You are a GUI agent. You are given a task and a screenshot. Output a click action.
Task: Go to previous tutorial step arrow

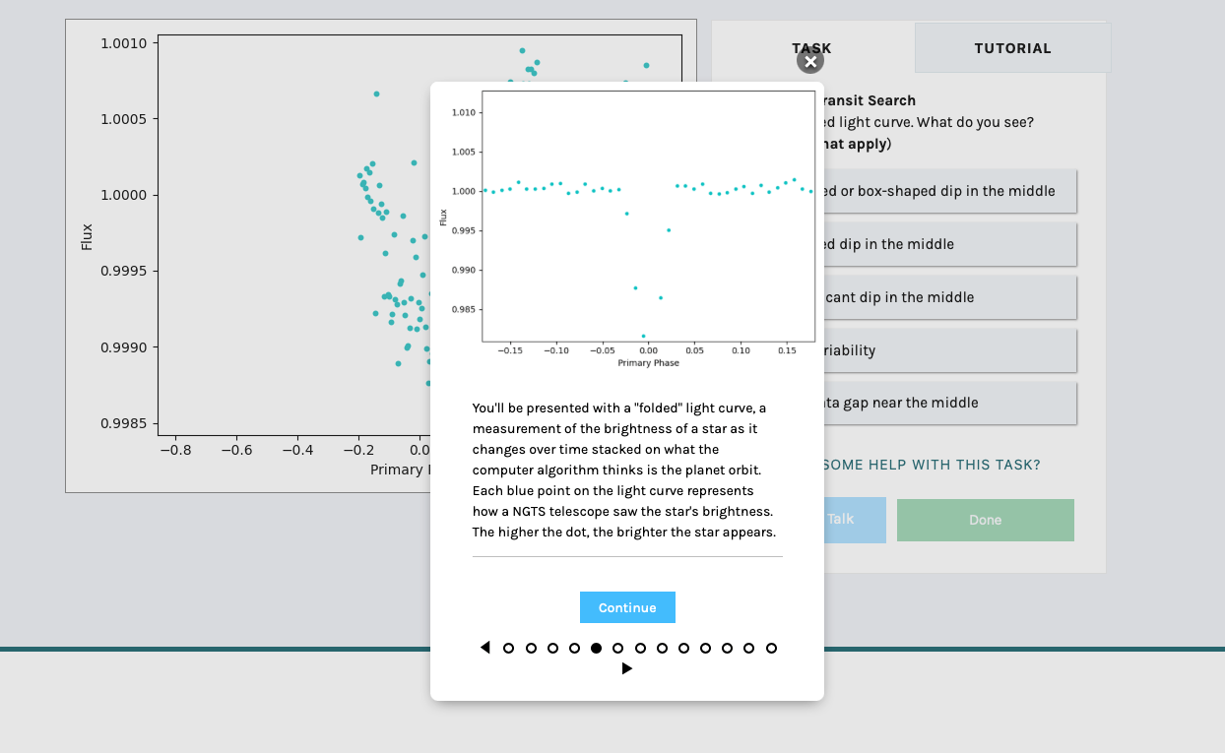(x=484, y=648)
